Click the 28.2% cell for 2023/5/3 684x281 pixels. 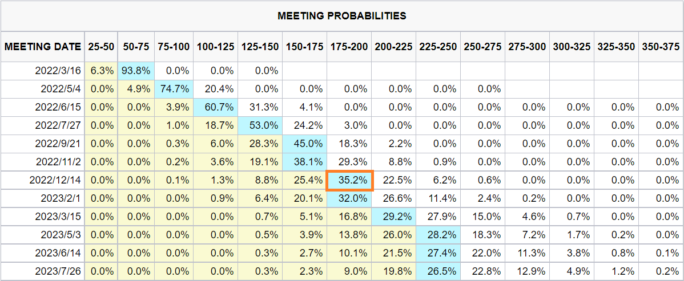438,236
